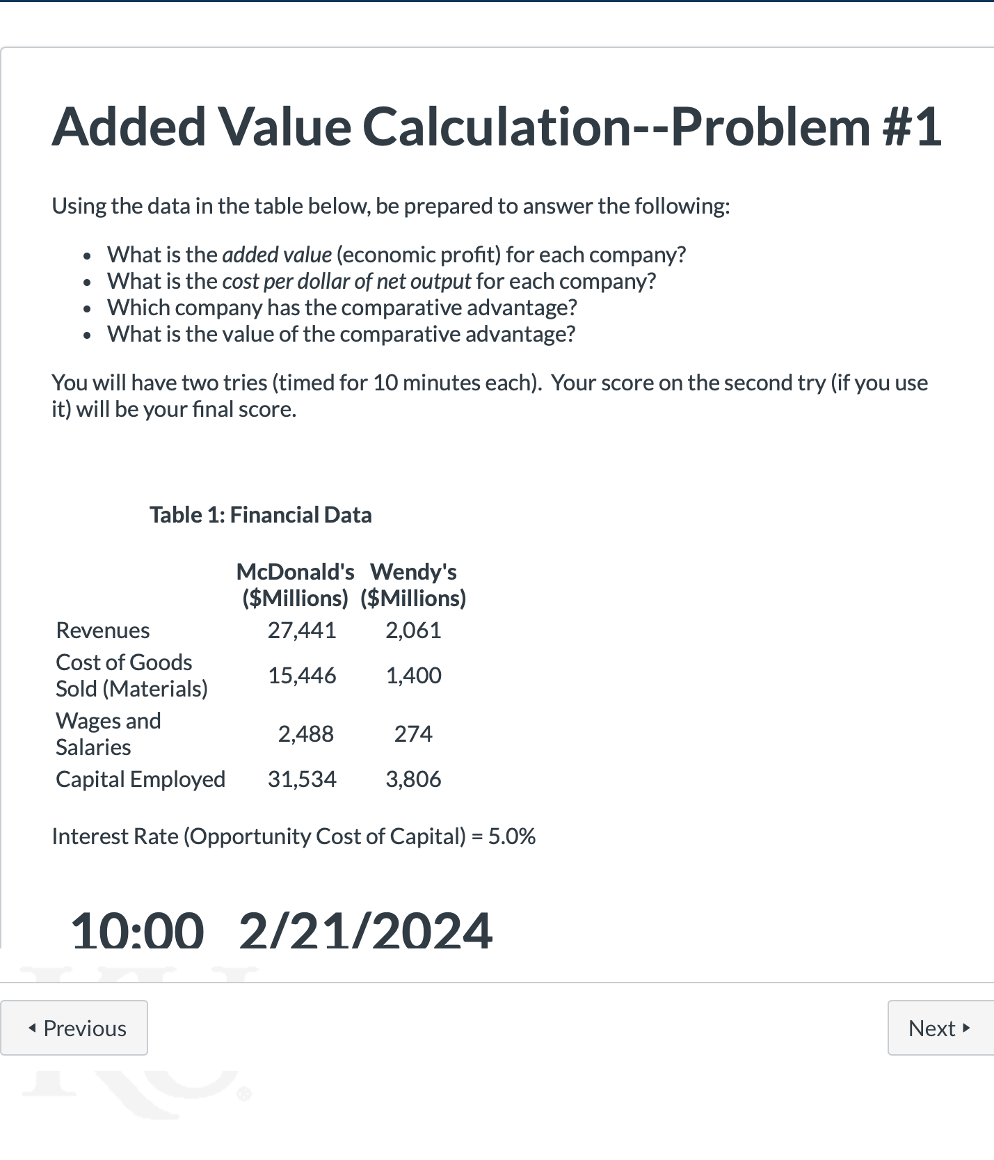Click the Table 1: Financial Data heading
Viewport: 994px width, 1160px height.
pos(261,514)
